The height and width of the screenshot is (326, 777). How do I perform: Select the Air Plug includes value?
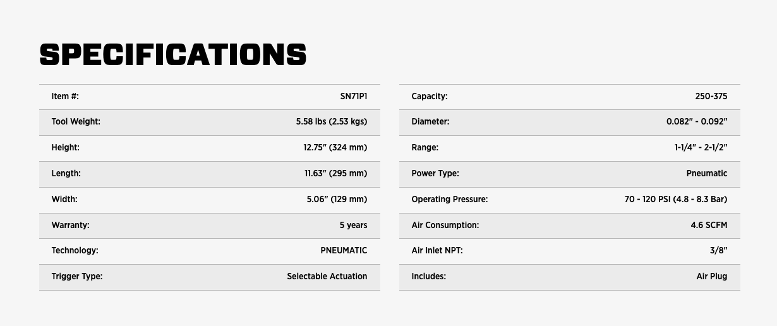[x=711, y=277]
